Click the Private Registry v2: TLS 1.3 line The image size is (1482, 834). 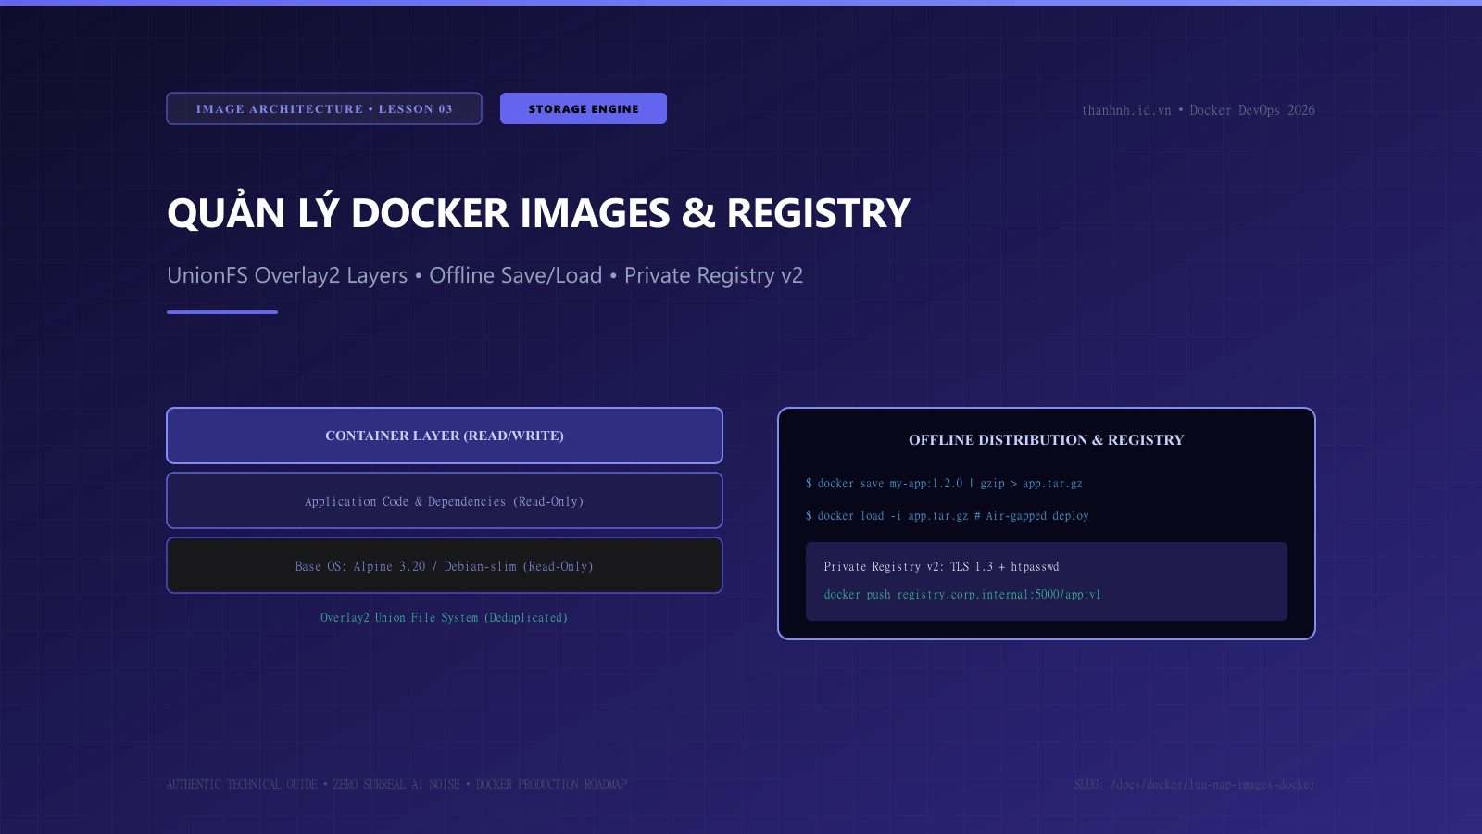pyautogui.click(x=942, y=567)
